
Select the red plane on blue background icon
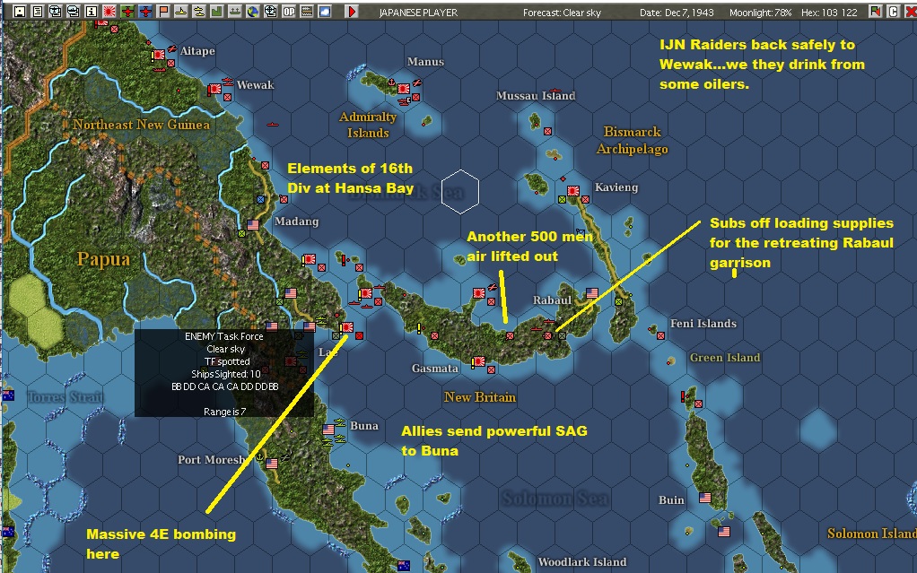[145, 11]
